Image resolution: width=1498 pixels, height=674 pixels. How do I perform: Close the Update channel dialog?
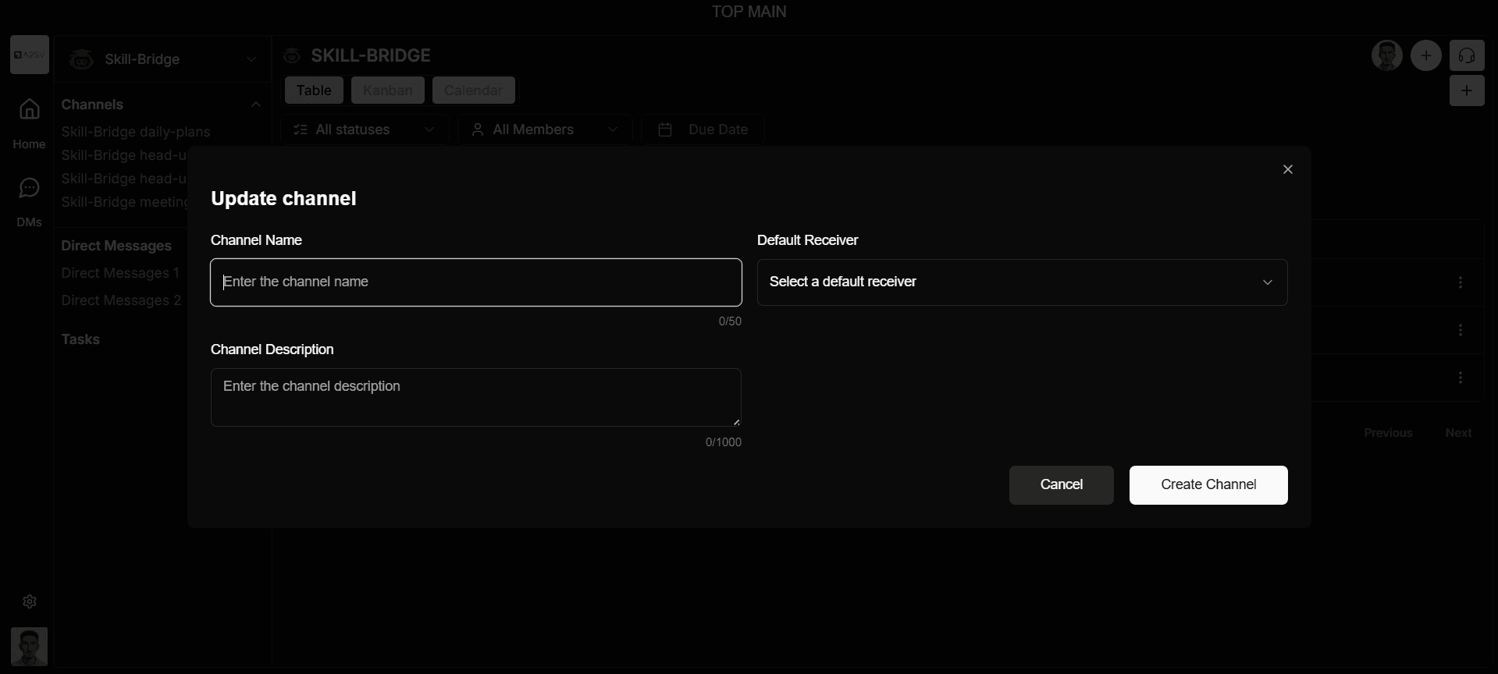coord(1287,169)
